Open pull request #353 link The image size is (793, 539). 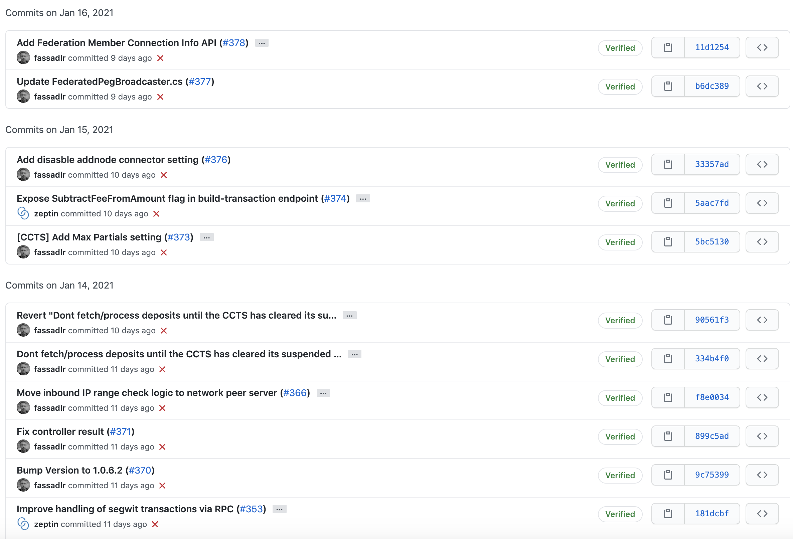[251, 509]
